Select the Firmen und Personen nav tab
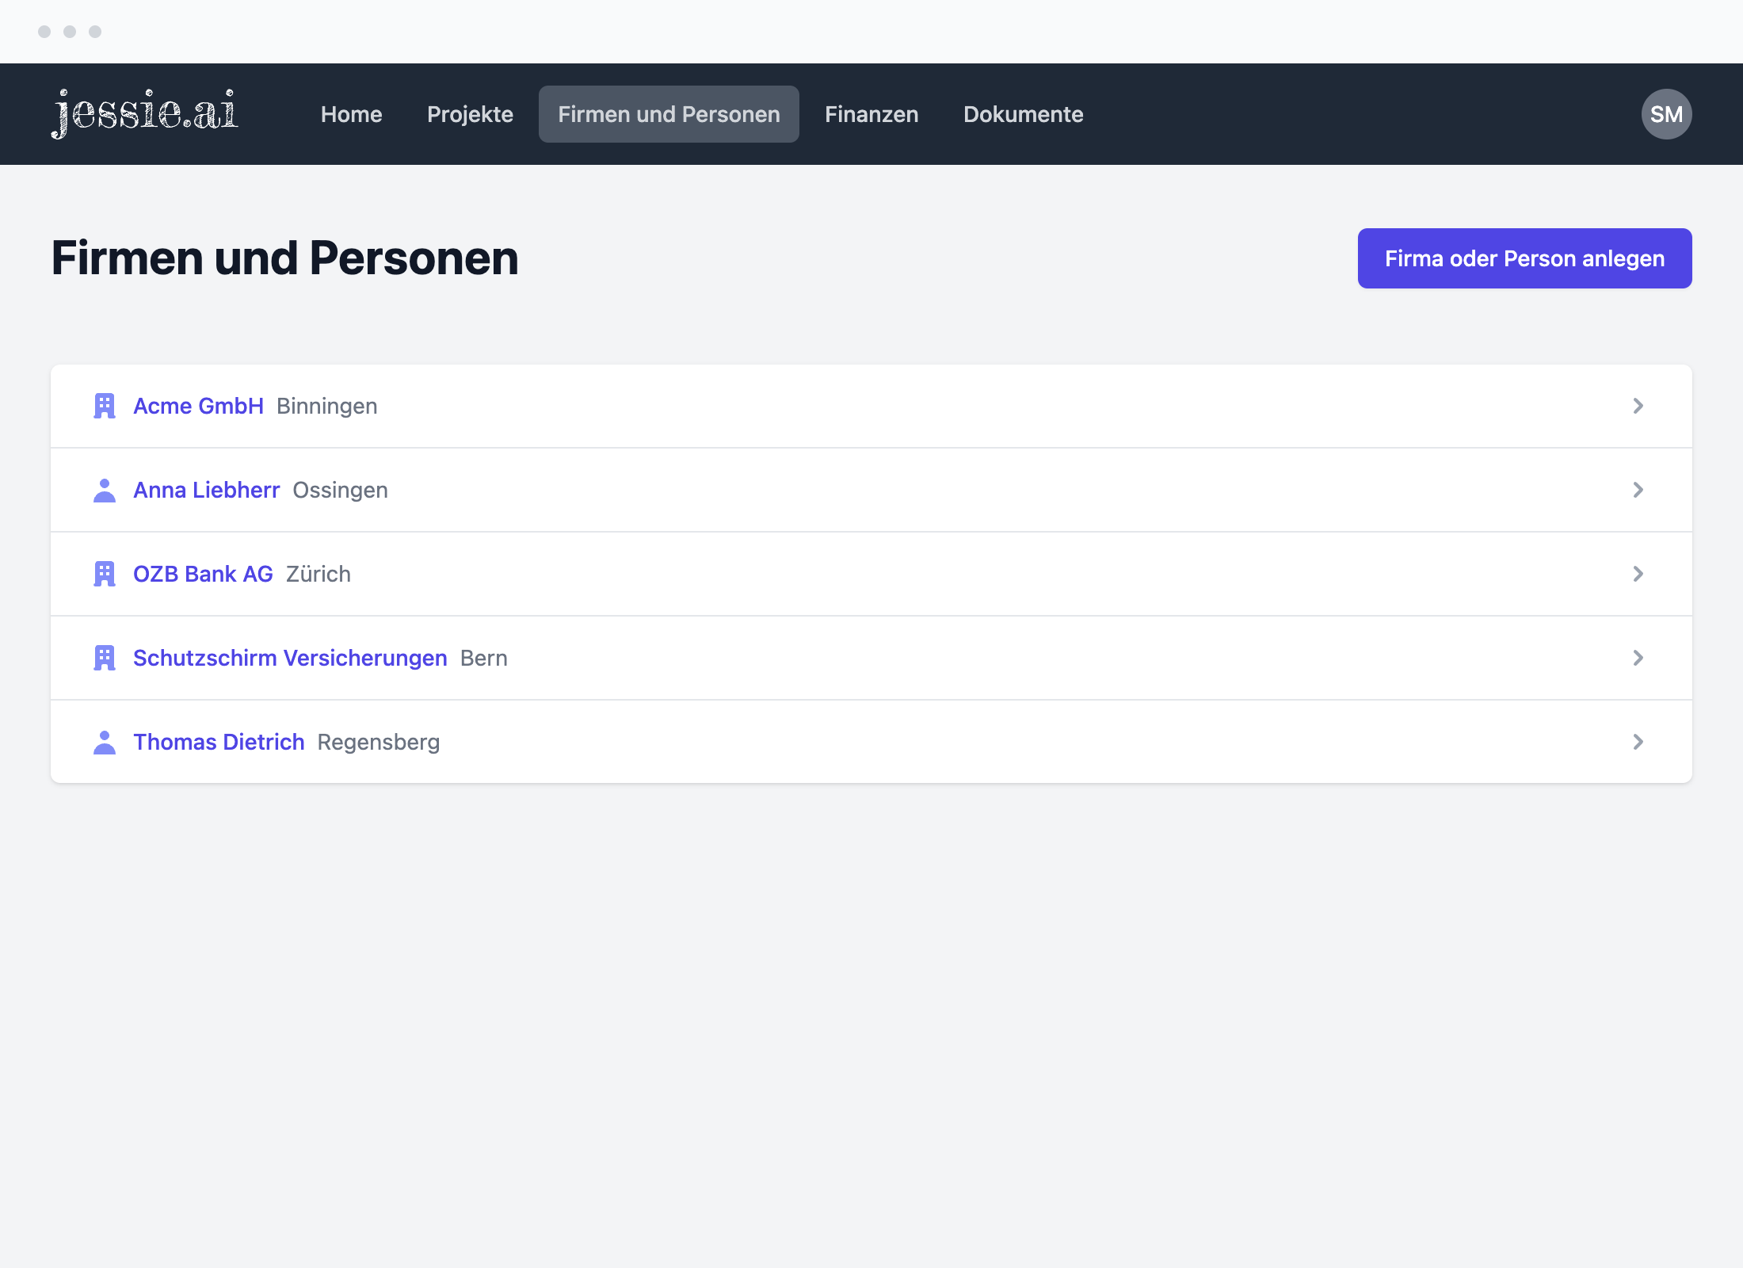Image resolution: width=1743 pixels, height=1268 pixels. 669,114
